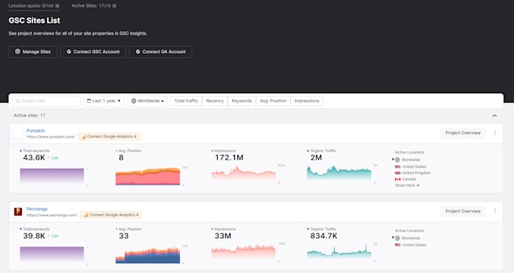The height and width of the screenshot is (273, 514).
Task: Connect Google Analytics 4 for Pumpkin
Action: click(x=109, y=136)
